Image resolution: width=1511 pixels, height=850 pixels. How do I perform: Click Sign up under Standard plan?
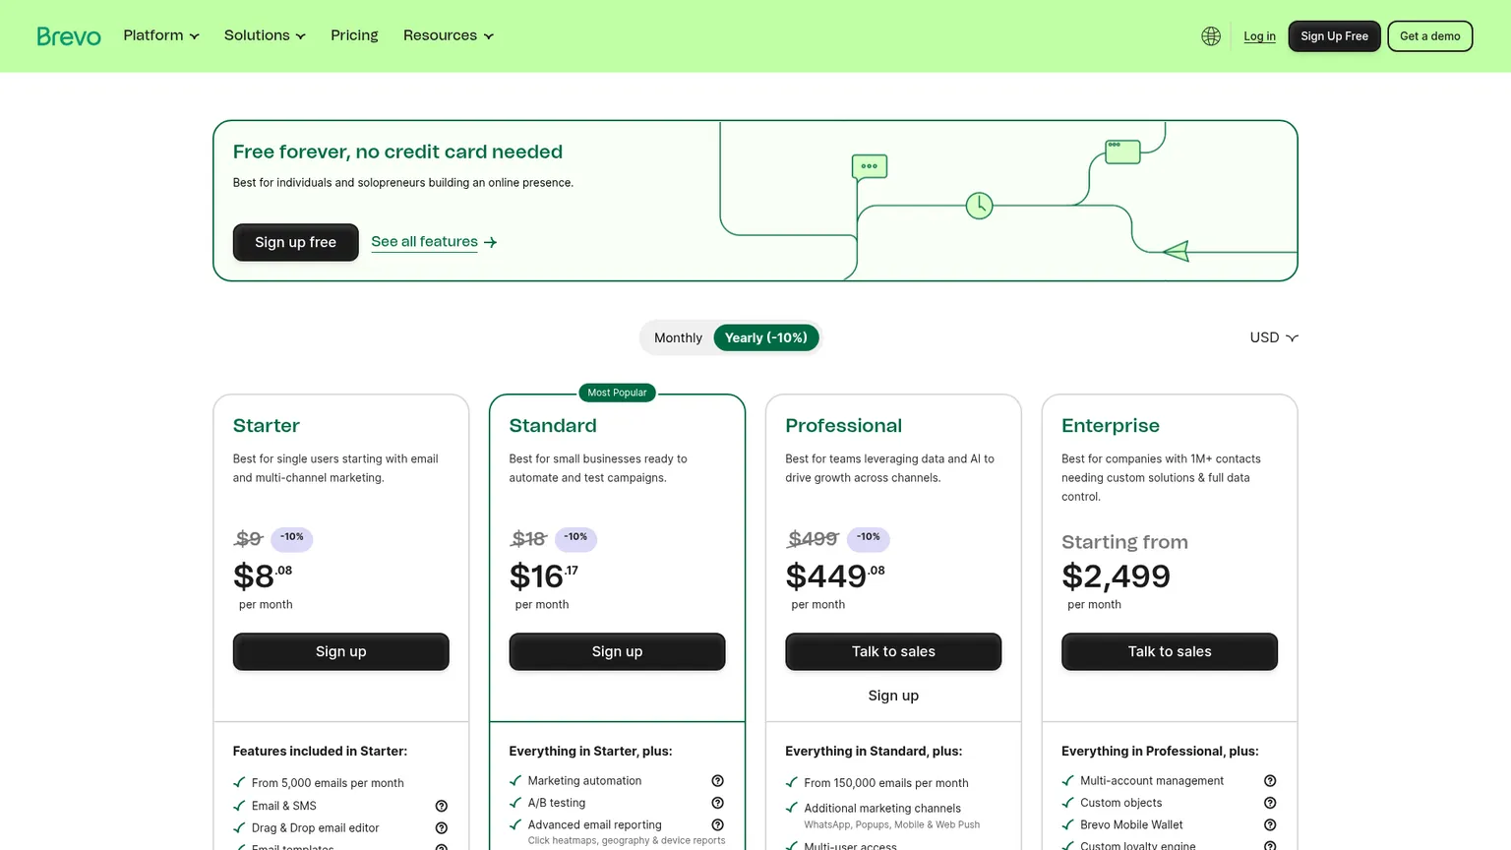[x=617, y=651]
